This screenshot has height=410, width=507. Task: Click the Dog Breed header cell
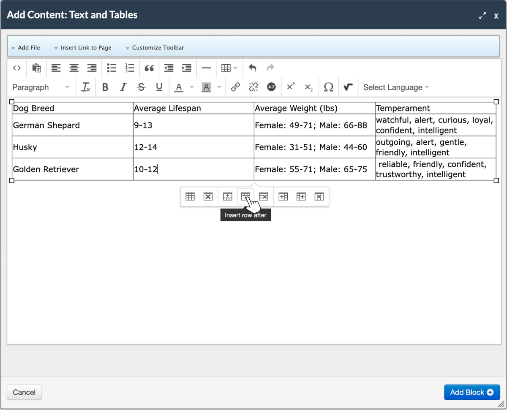pyautogui.click(x=73, y=108)
